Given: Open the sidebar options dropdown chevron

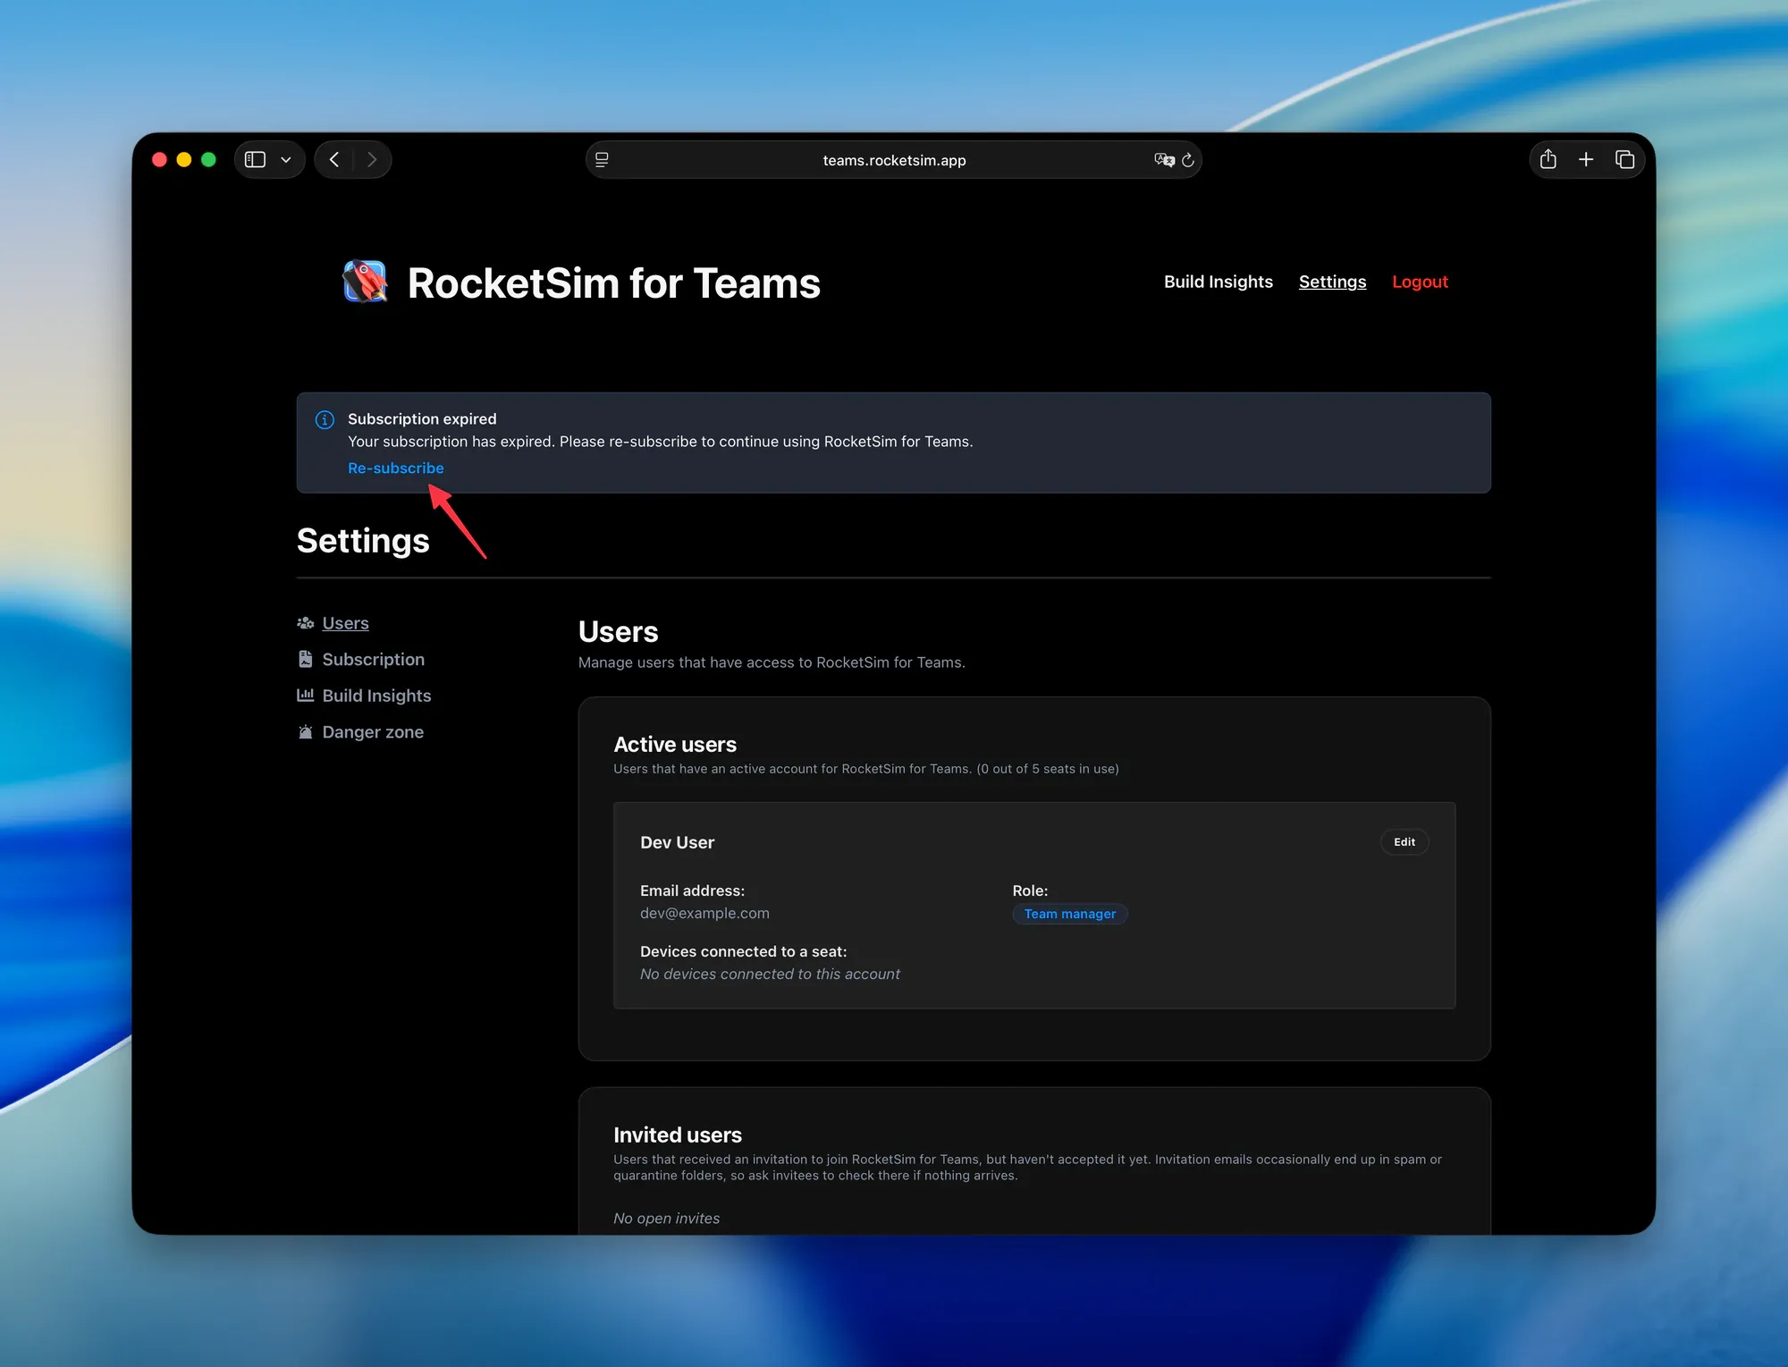Looking at the screenshot, I should [286, 160].
